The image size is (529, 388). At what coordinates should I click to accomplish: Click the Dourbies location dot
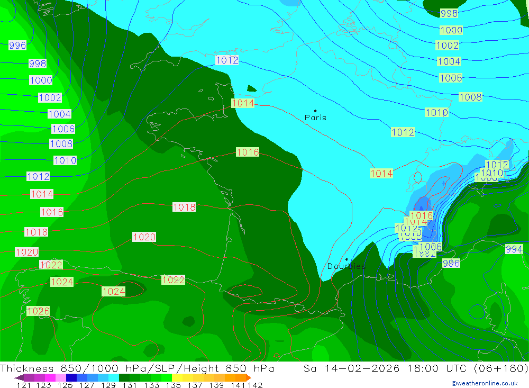pos(346,259)
